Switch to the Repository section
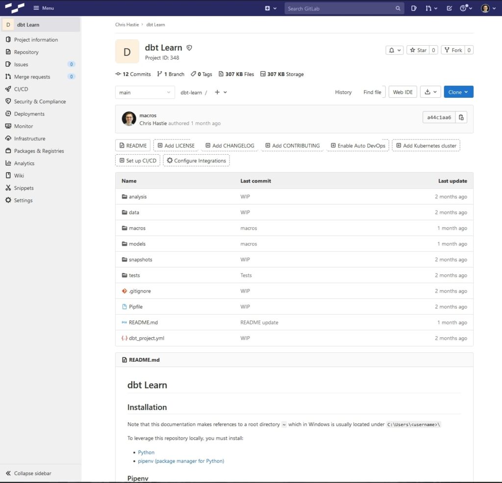This screenshot has height=483, width=502. point(26,52)
